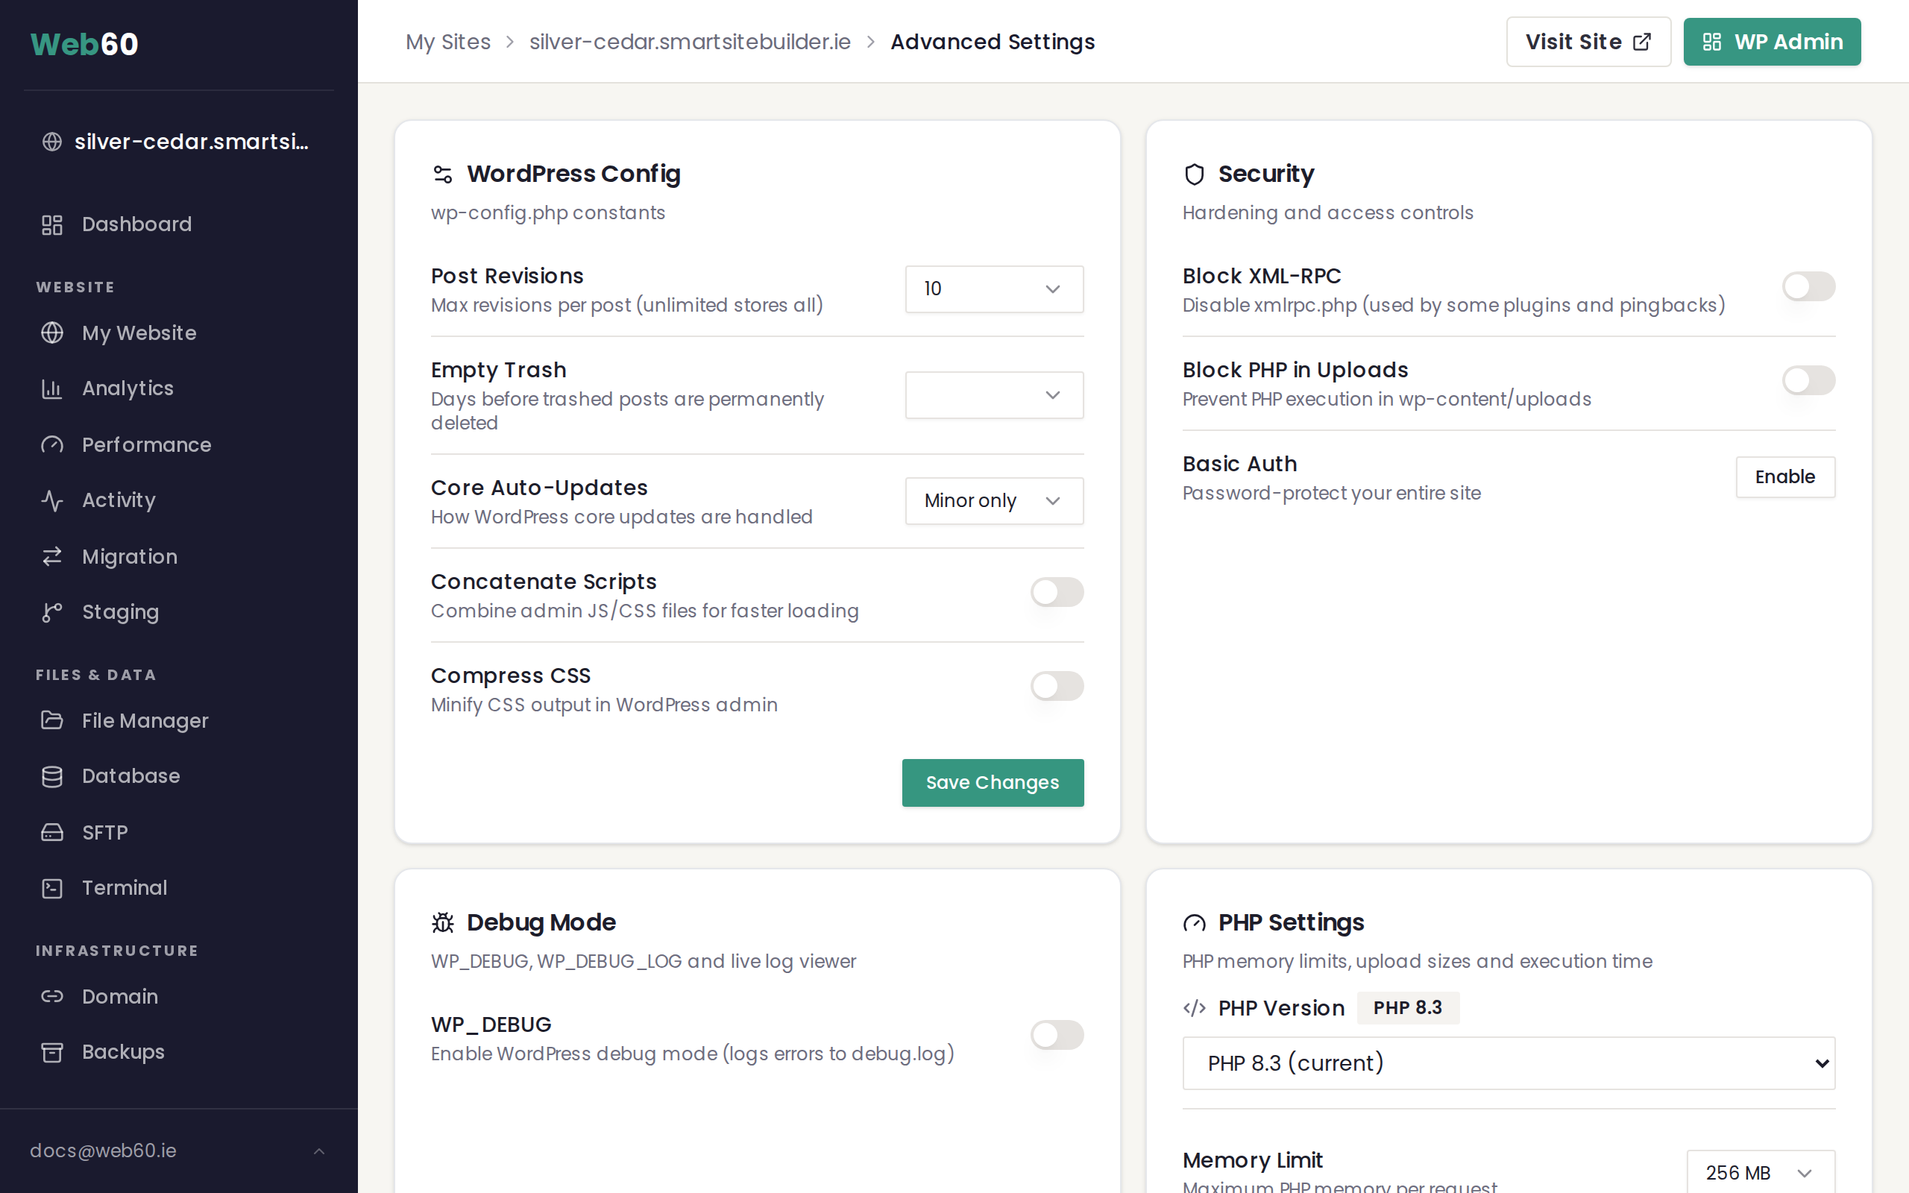Change Core Auto-Updates from Minor only
Viewport: 1909px width, 1193px height.
click(993, 500)
